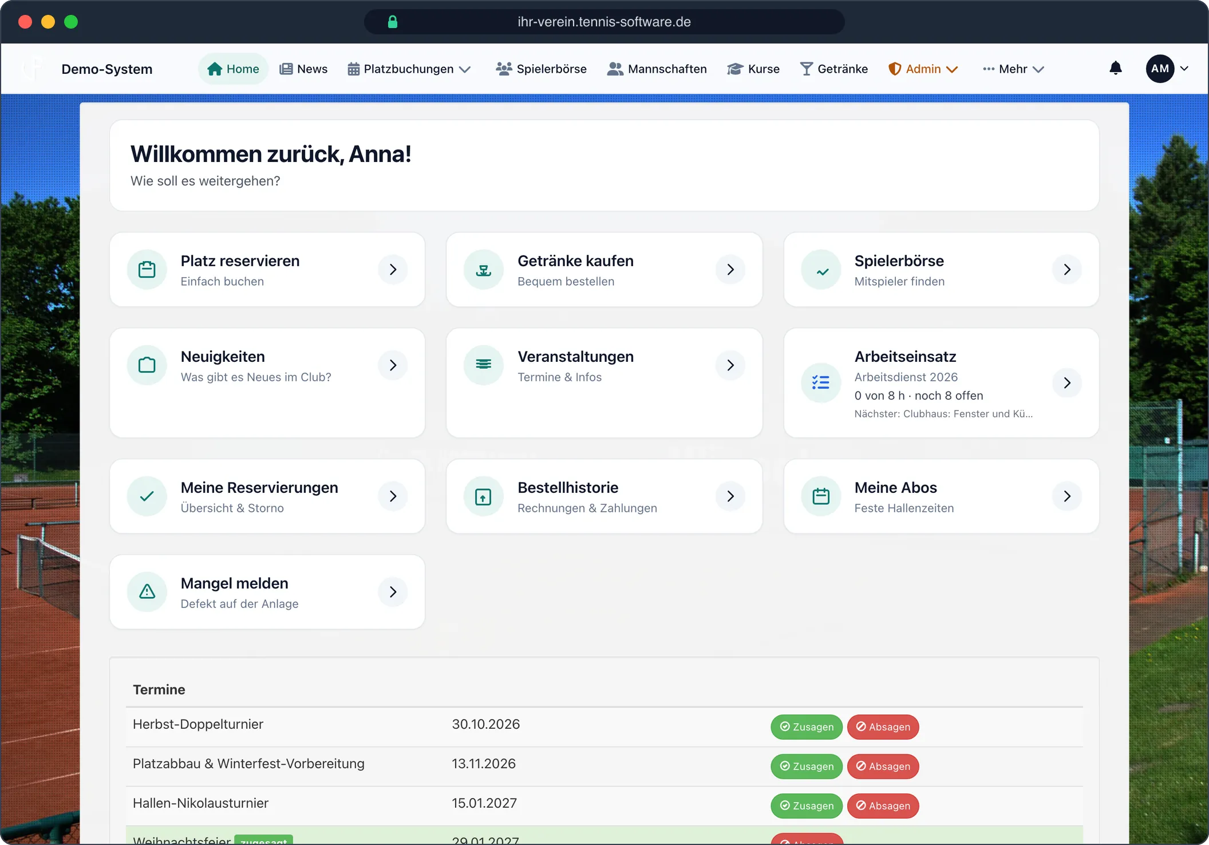Image resolution: width=1209 pixels, height=845 pixels.
Task: Open arrow on Veranstaltungen card
Action: point(730,365)
